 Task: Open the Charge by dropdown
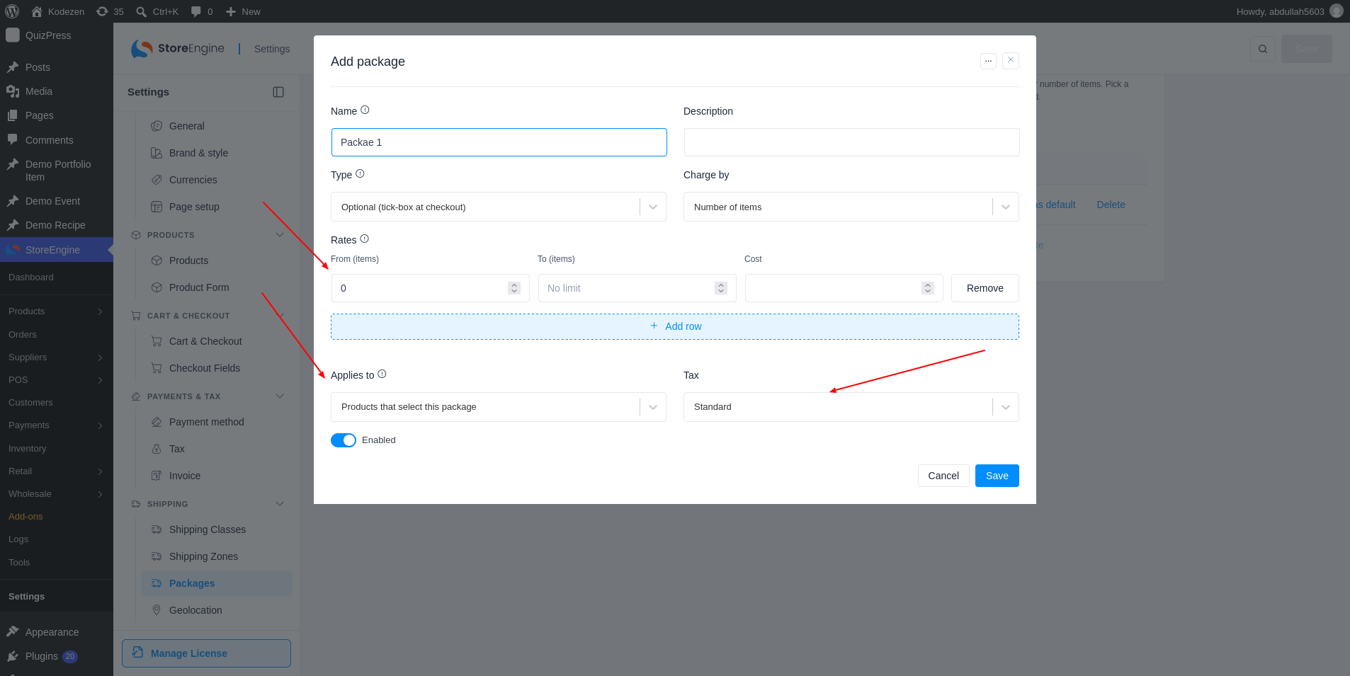851,207
